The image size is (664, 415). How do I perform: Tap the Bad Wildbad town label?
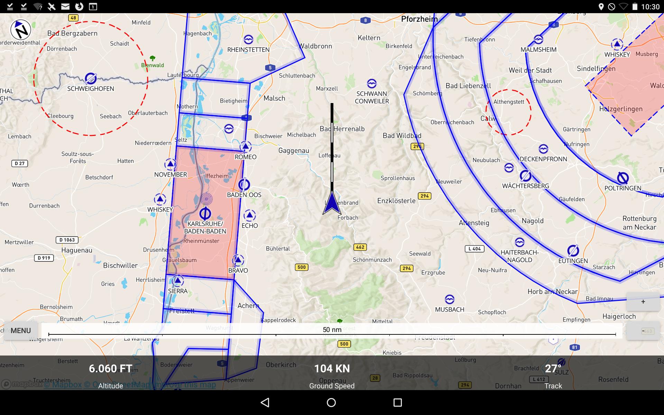tap(402, 136)
